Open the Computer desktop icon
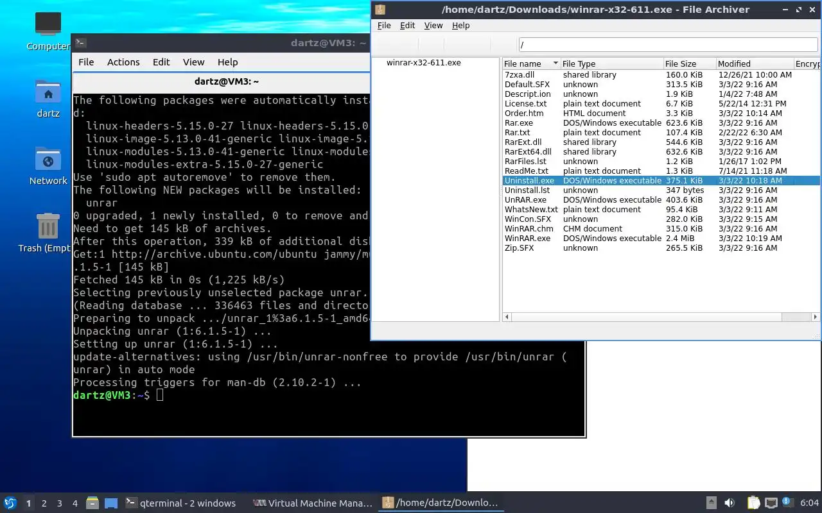The image size is (822, 513). click(x=48, y=31)
